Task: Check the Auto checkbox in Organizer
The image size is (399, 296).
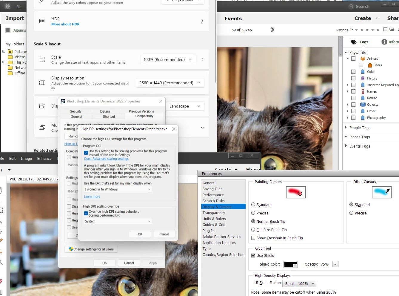Action: point(385,29)
